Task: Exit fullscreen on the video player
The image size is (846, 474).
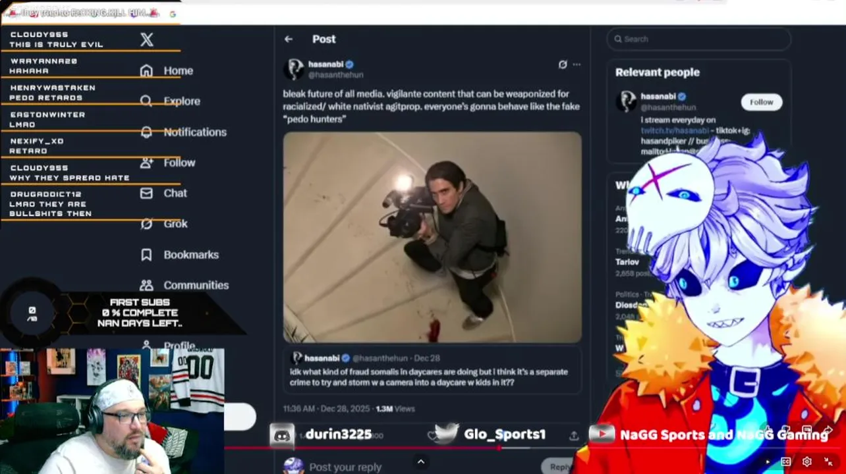Action: [x=828, y=461]
